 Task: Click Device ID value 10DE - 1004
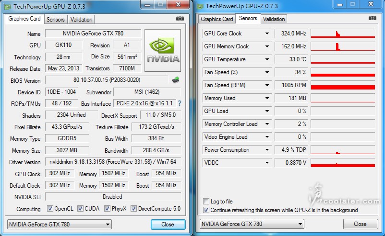click(x=61, y=92)
